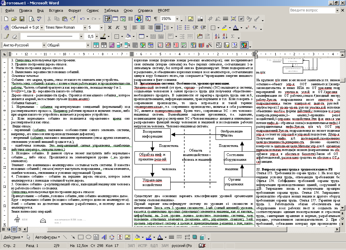Save the document with diskette icon
The image size is (346, 250).
(22, 19)
